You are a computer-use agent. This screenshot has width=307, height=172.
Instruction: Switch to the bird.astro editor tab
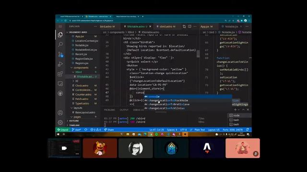point(107,26)
